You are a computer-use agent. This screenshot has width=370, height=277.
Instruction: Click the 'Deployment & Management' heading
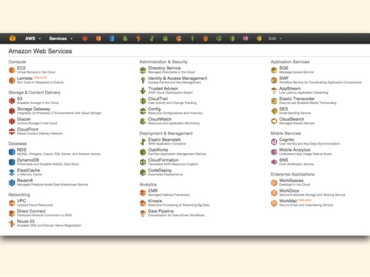(166, 133)
